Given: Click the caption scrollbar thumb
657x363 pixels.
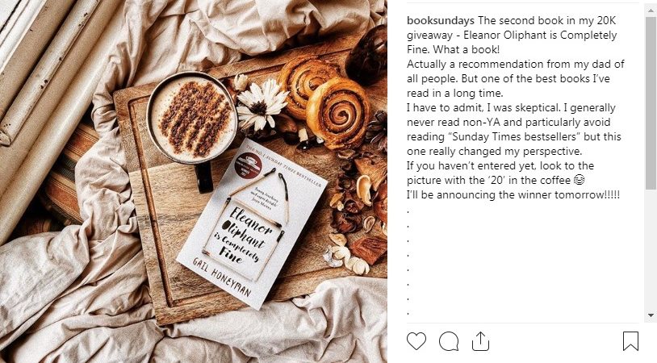Looking at the screenshot, I should pyautogui.click(x=651, y=102).
